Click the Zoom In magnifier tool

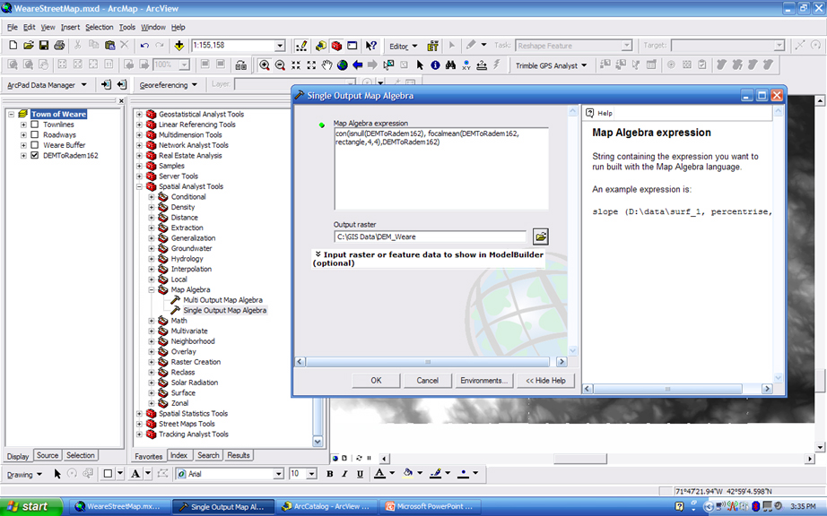point(265,65)
